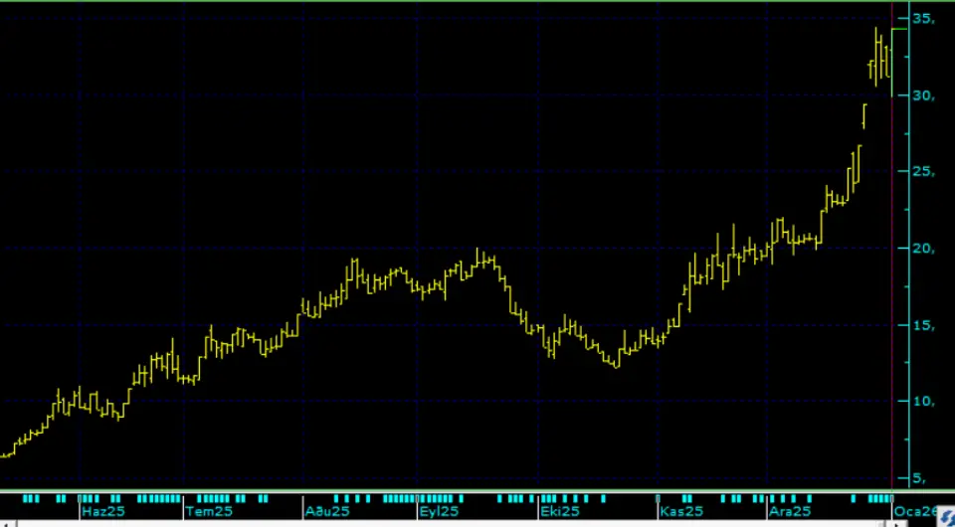
Task: Click the 30 price axis label
Action: [922, 95]
